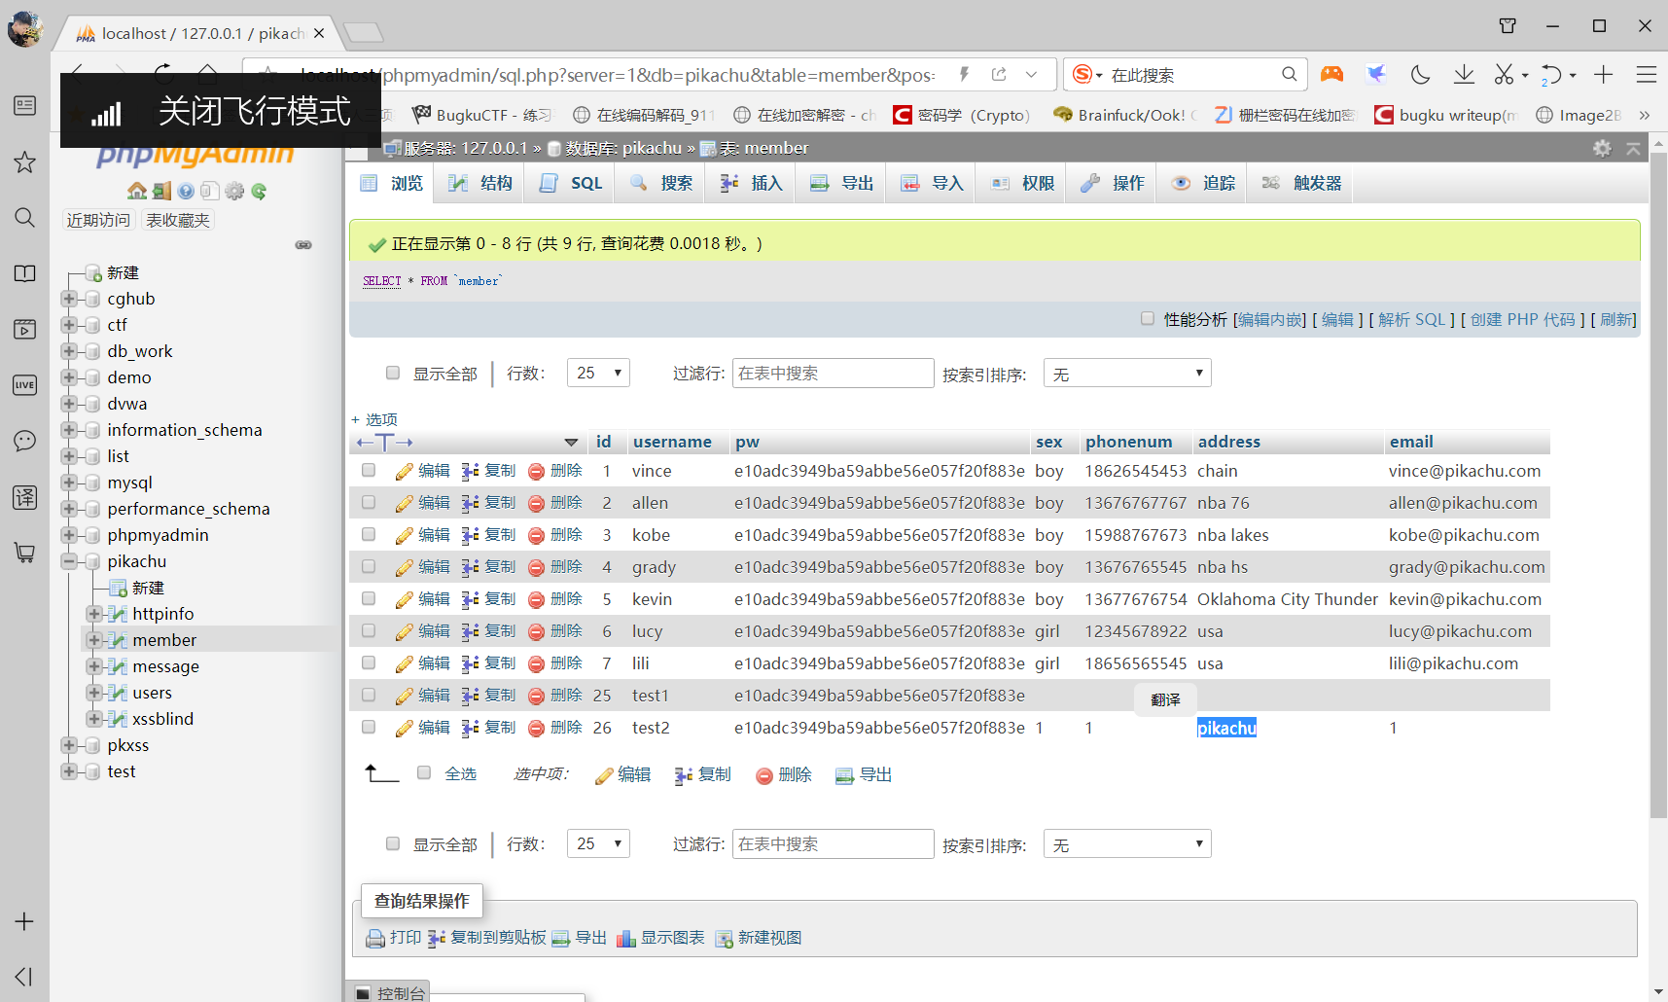Click the log out door icon
1668x1002 pixels.
tap(161, 191)
